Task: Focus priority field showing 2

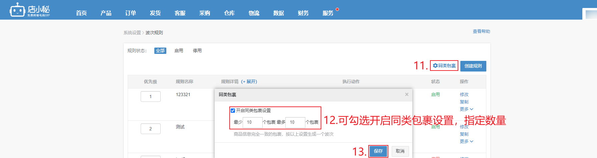Action: 151,129
